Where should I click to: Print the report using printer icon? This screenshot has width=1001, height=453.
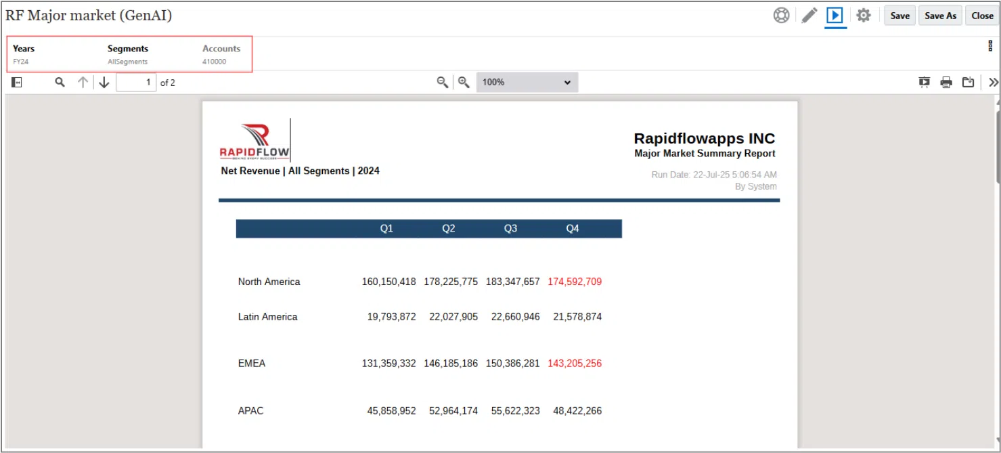[x=946, y=83]
